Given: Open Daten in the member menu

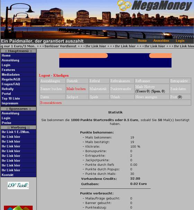Looking at the screenshot, I should [45, 97].
